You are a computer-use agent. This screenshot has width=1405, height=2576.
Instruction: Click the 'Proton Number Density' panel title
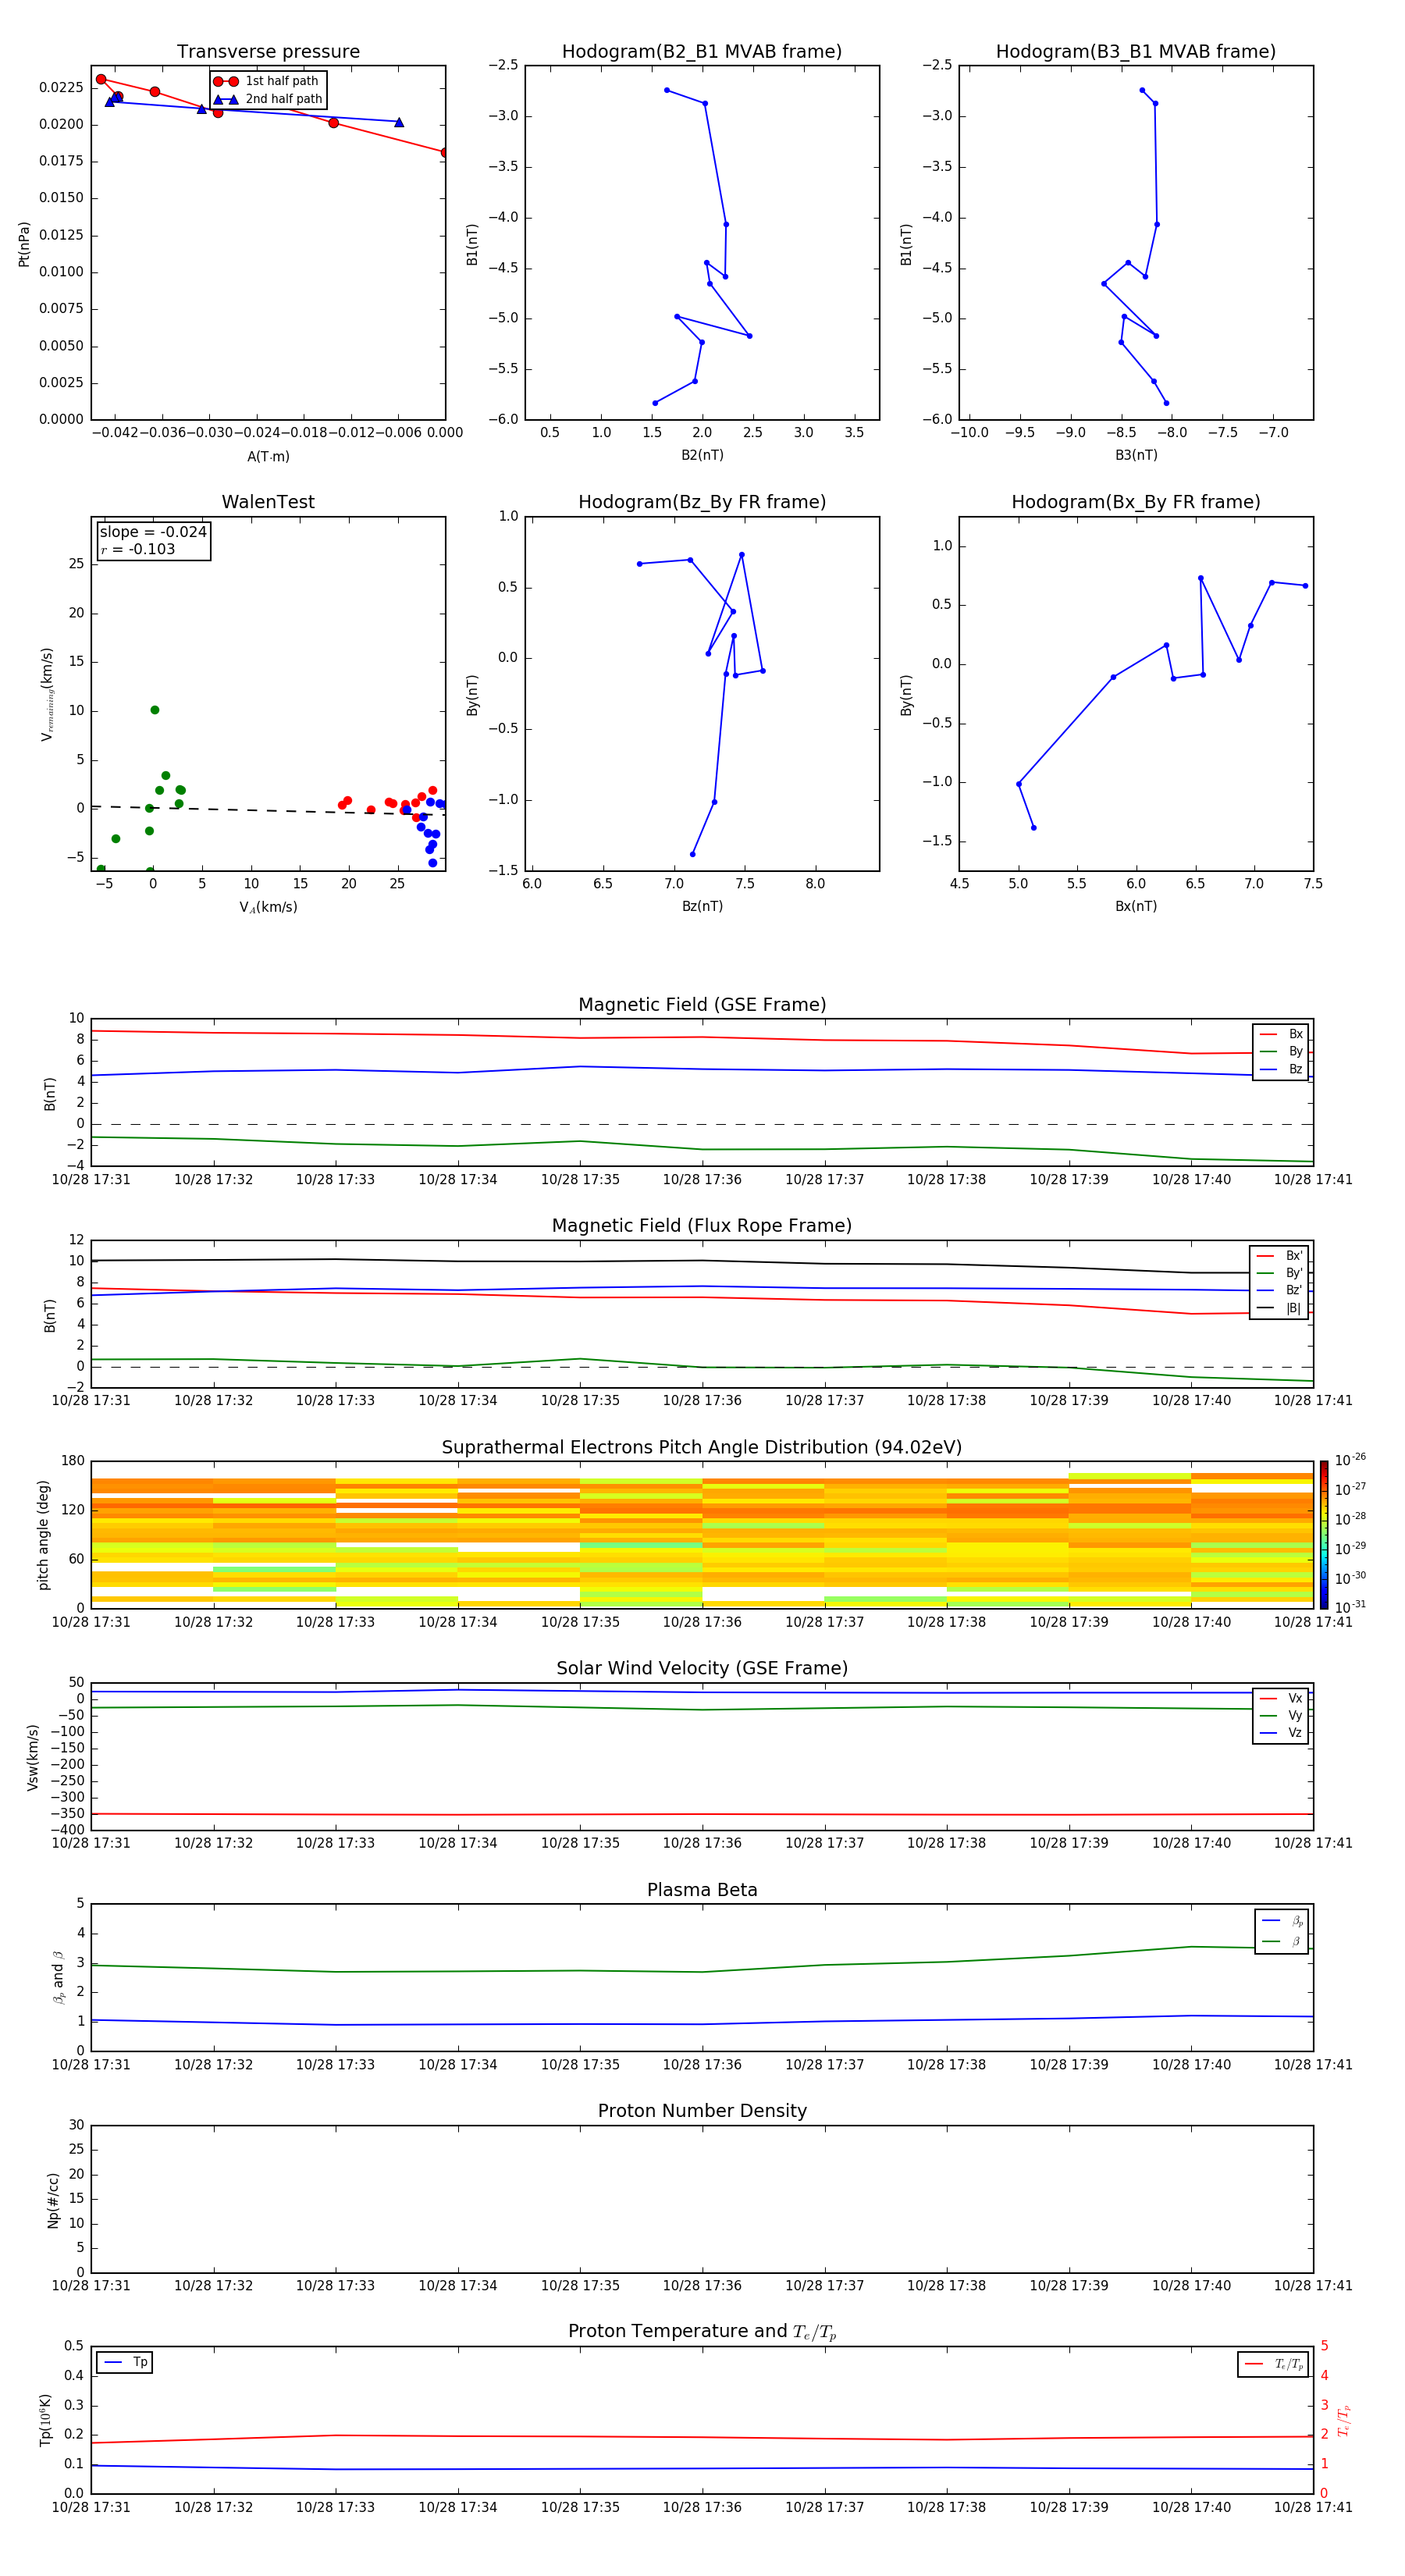pos(702,2111)
